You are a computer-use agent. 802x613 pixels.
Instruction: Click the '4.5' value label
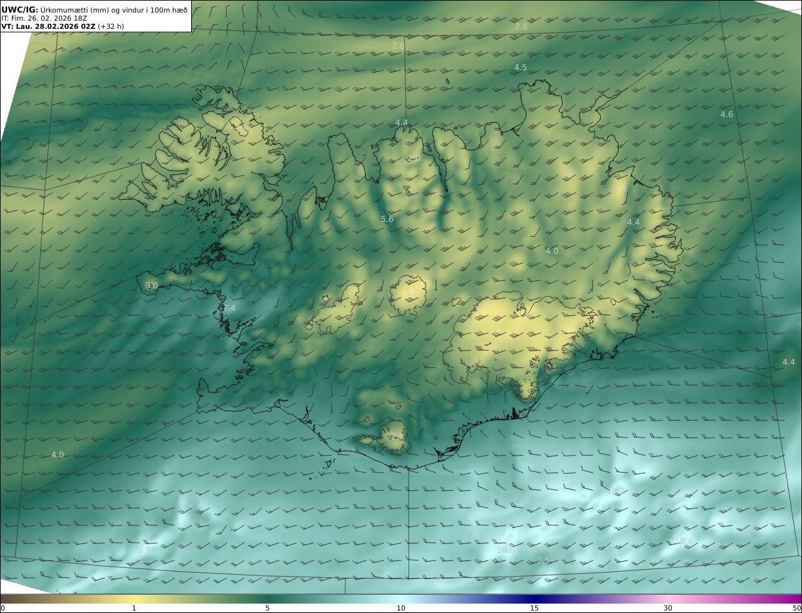point(520,68)
